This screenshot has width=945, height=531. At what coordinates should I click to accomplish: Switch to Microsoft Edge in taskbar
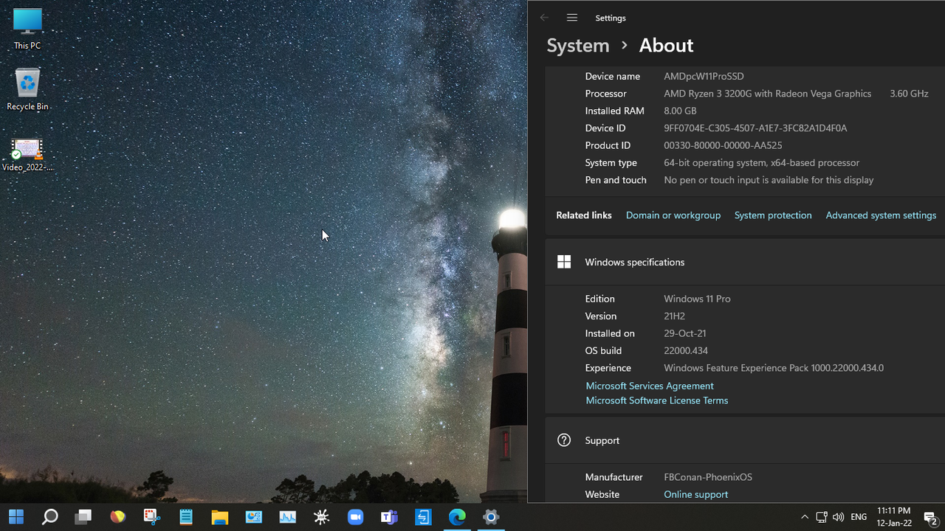pos(457,517)
